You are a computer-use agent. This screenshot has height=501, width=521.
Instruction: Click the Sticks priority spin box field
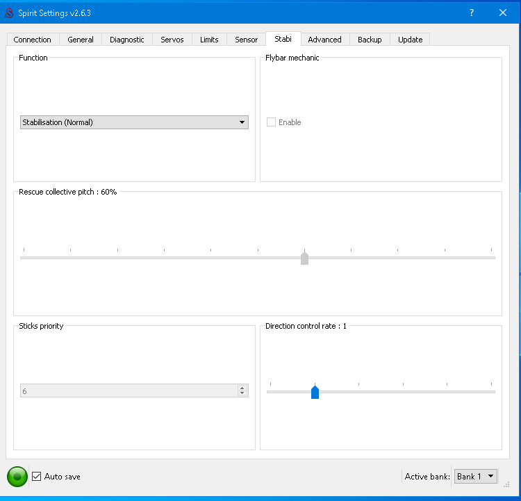[129, 391]
